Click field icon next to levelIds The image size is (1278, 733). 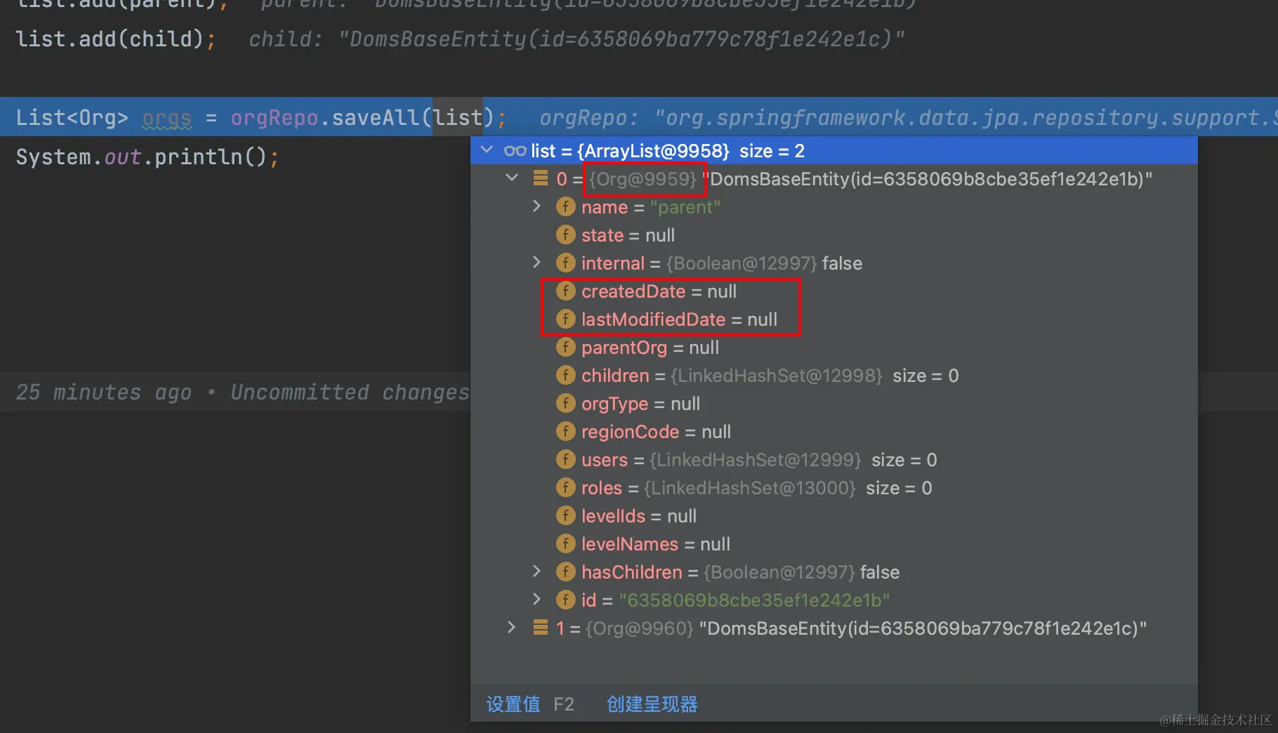(x=565, y=515)
